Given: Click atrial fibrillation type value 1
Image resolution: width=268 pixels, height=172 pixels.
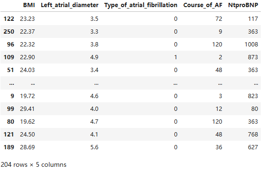Looking at the screenshot, I should pyautogui.click(x=175, y=57).
